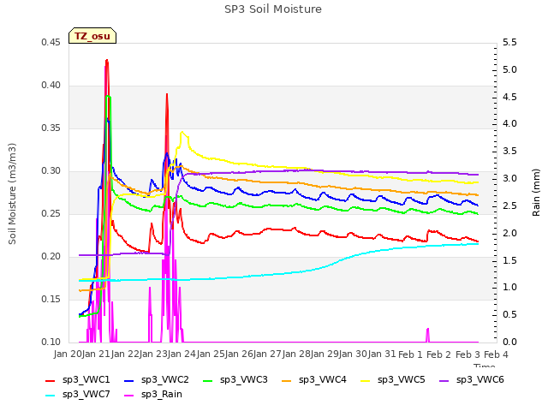Screen dimensions: 548x411
Task: Toggle the sp3_VWC5 legend entry
Action: 393,380
